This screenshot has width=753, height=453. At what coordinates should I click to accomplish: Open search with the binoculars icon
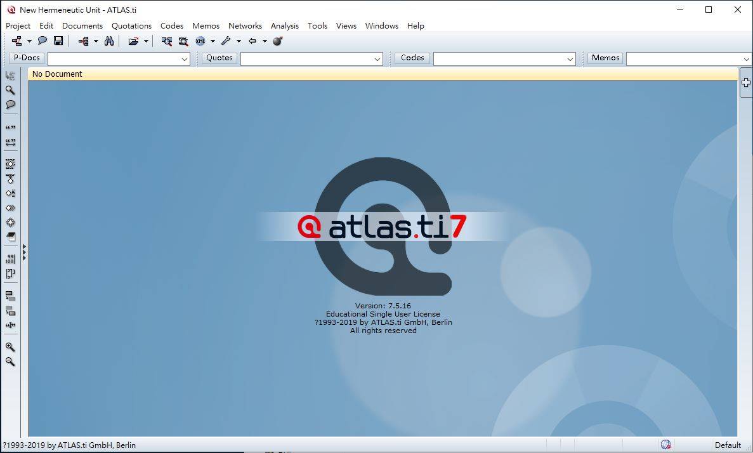tap(109, 41)
